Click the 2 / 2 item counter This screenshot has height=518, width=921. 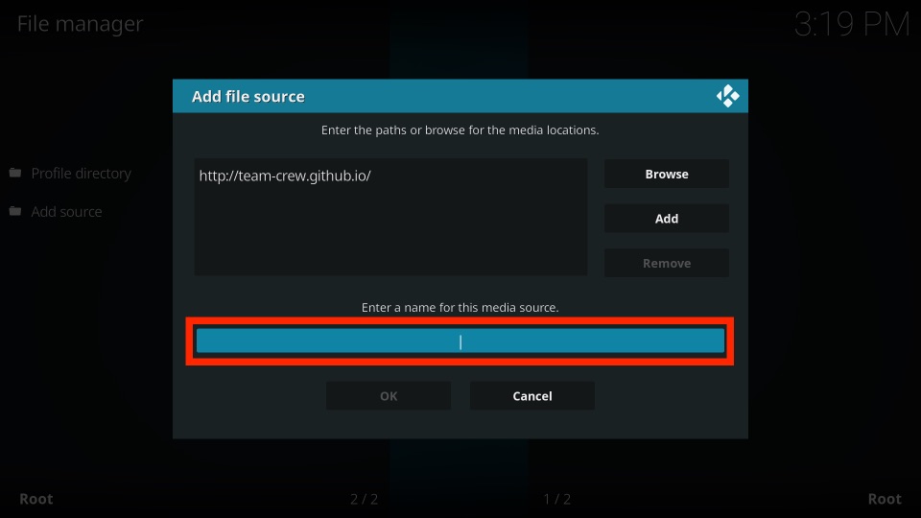tap(365, 499)
